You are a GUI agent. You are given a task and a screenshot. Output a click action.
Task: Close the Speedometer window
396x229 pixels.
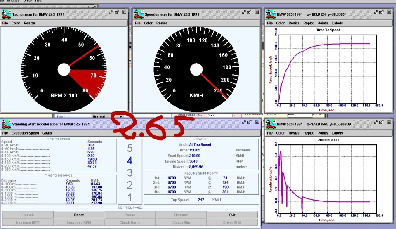[x=257, y=12]
